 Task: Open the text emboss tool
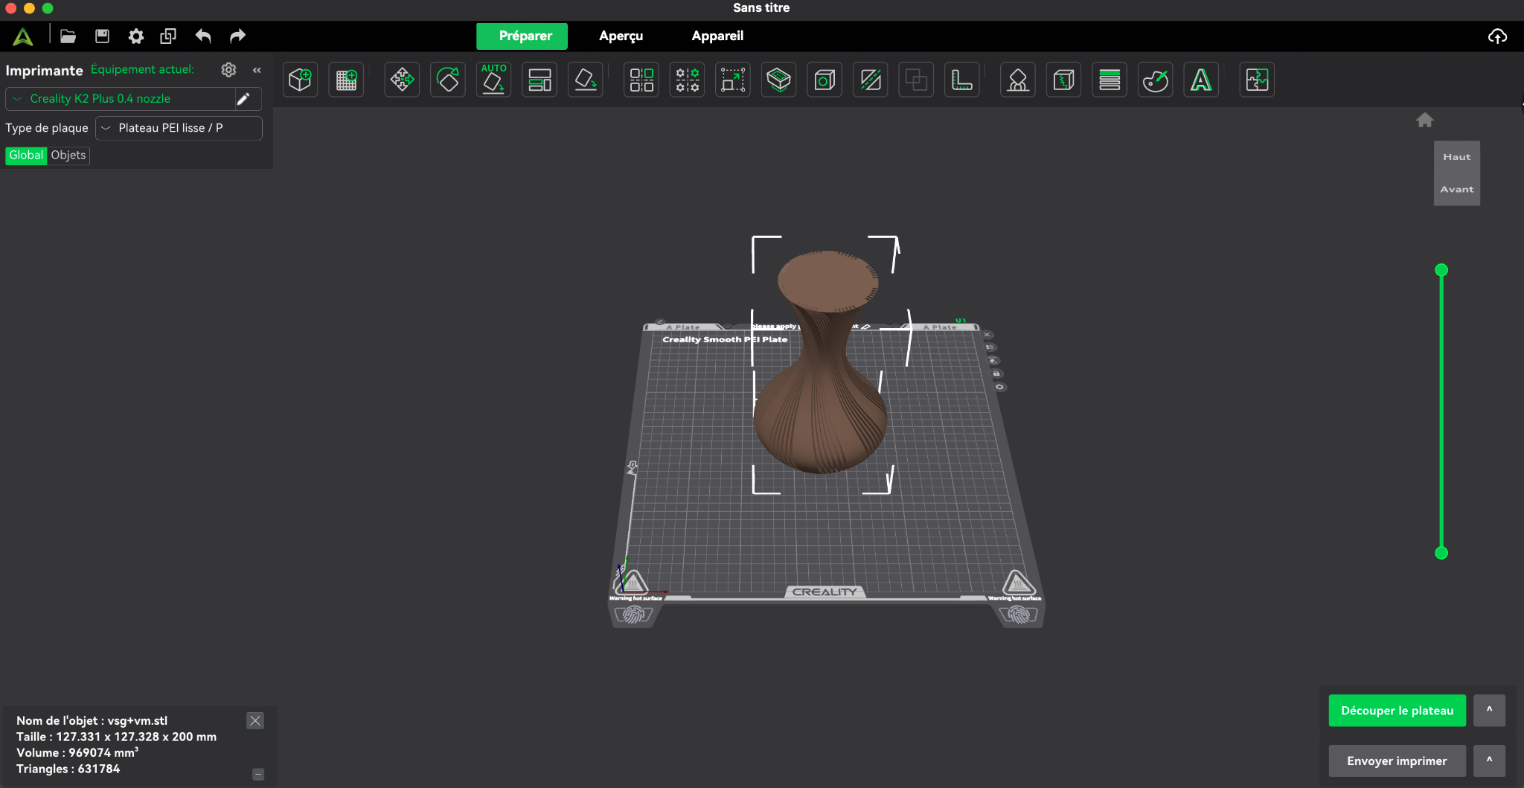click(x=1201, y=80)
